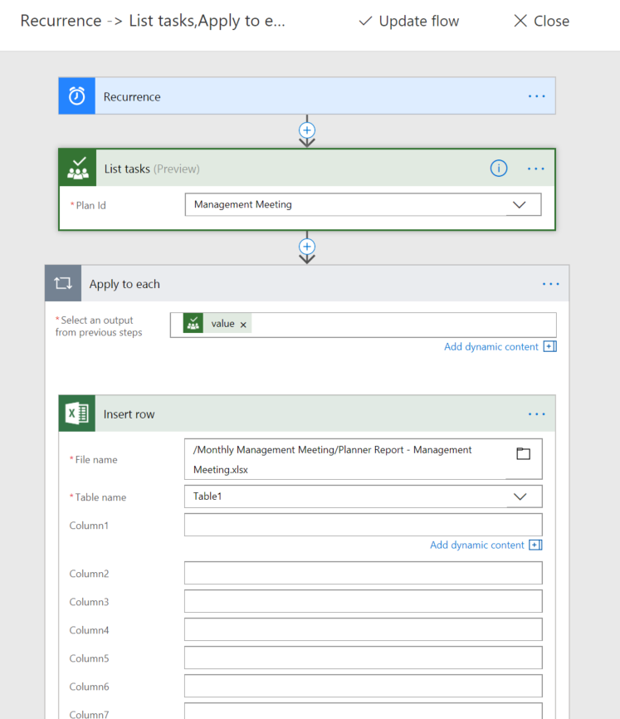Screen dimensions: 620x719
Task: Collapse the List tasks step header
Action: (307, 168)
